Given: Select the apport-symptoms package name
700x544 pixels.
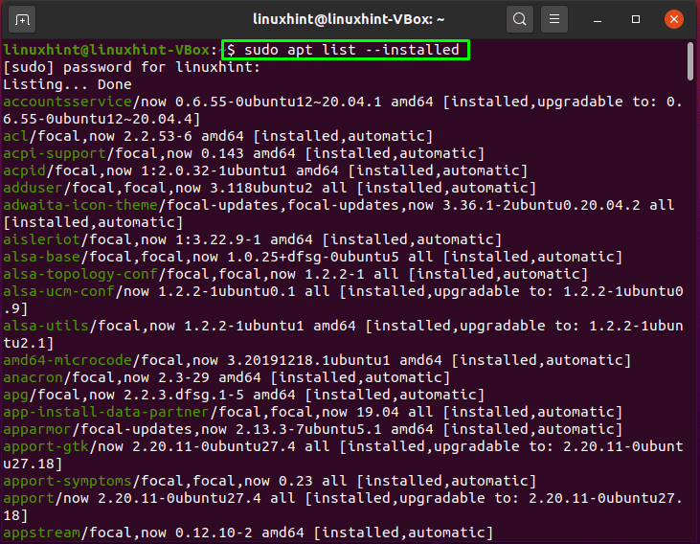Looking at the screenshot, I should pos(67,481).
